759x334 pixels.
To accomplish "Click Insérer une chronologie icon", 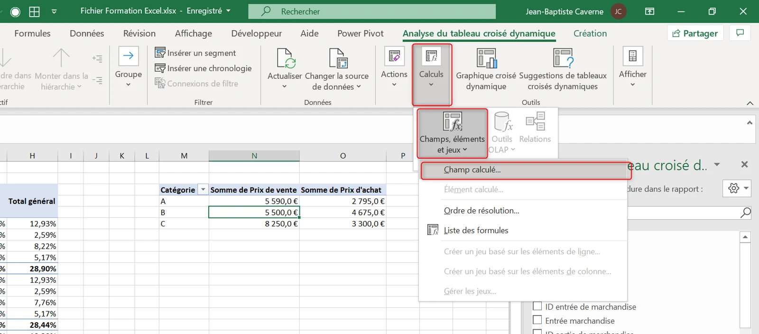I will click(160, 68).
